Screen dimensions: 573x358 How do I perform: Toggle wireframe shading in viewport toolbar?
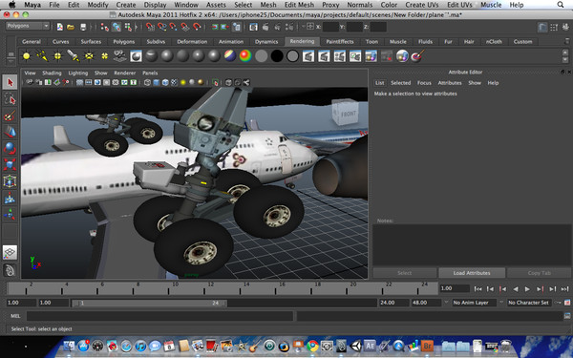[147, 82]
